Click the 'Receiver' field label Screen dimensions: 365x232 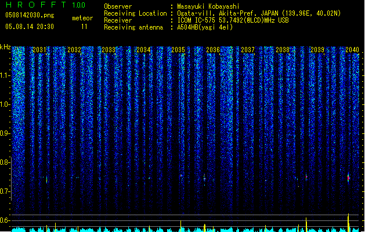[118, 20]
